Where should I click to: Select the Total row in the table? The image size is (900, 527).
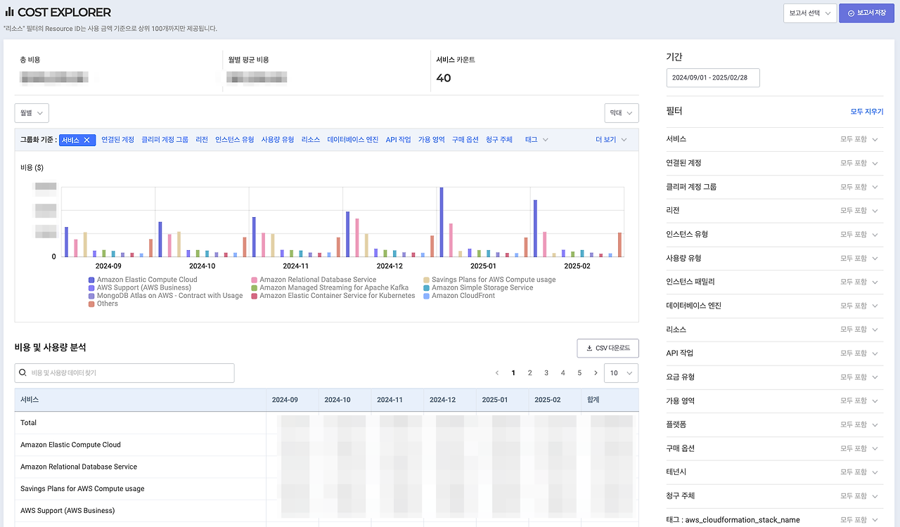pyautogui.click(x=327, y=423)
